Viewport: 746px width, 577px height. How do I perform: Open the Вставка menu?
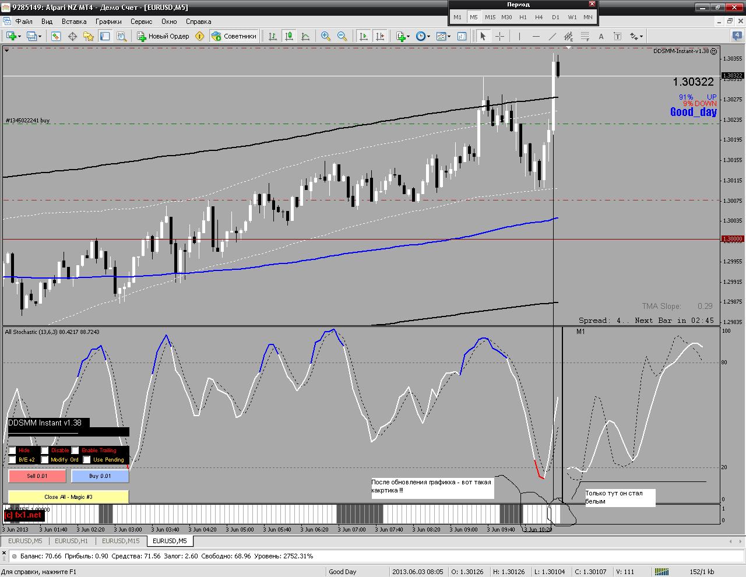tap(74, 21)
